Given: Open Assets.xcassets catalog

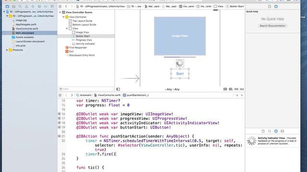Looking at the screenshot, I should pyautogui.click(x=24, y=37).
